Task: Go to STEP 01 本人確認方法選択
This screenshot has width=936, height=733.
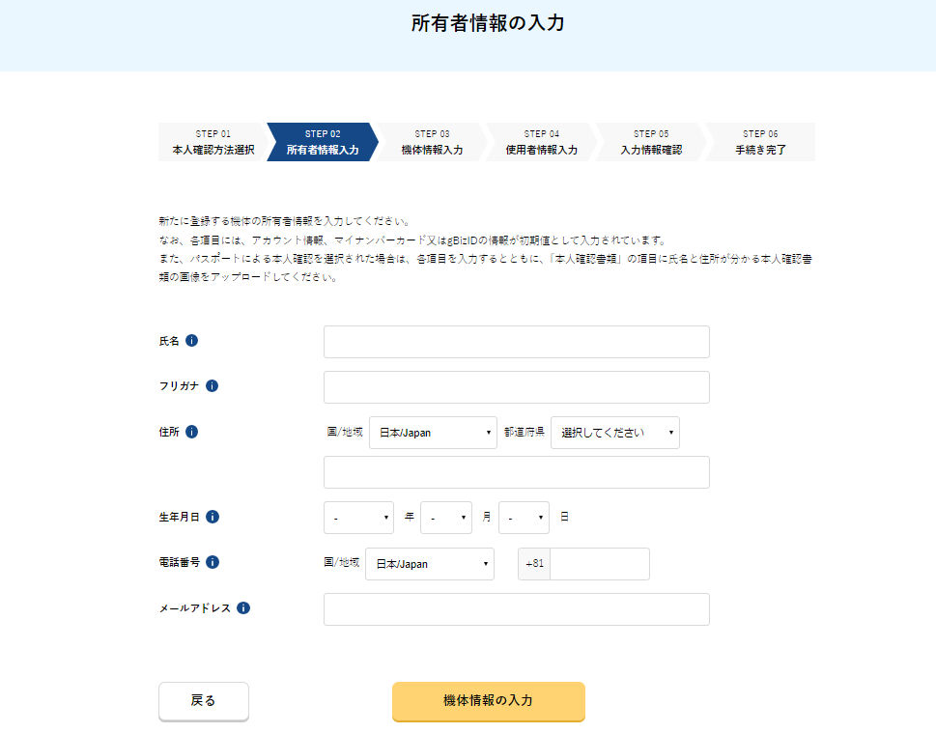Action: [213, 142]
